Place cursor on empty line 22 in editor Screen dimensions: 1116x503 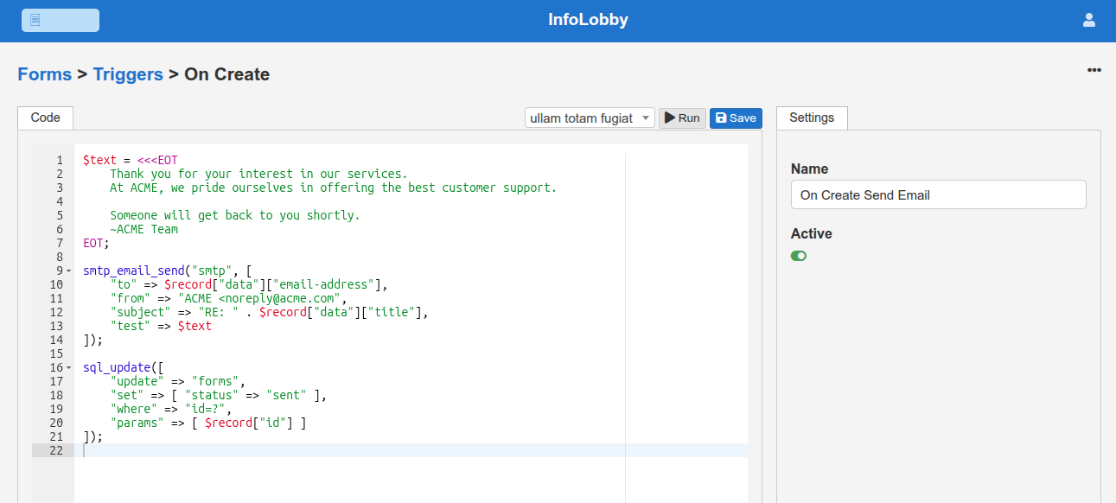coord(346,450)
